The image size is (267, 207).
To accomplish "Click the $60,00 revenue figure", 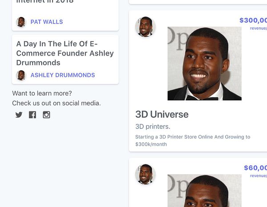I will coord(255,168).
